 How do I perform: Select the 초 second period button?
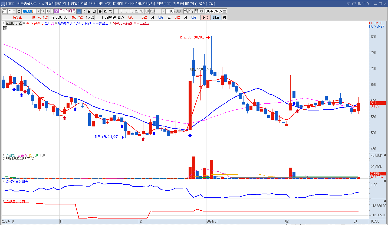coord(105,11)
